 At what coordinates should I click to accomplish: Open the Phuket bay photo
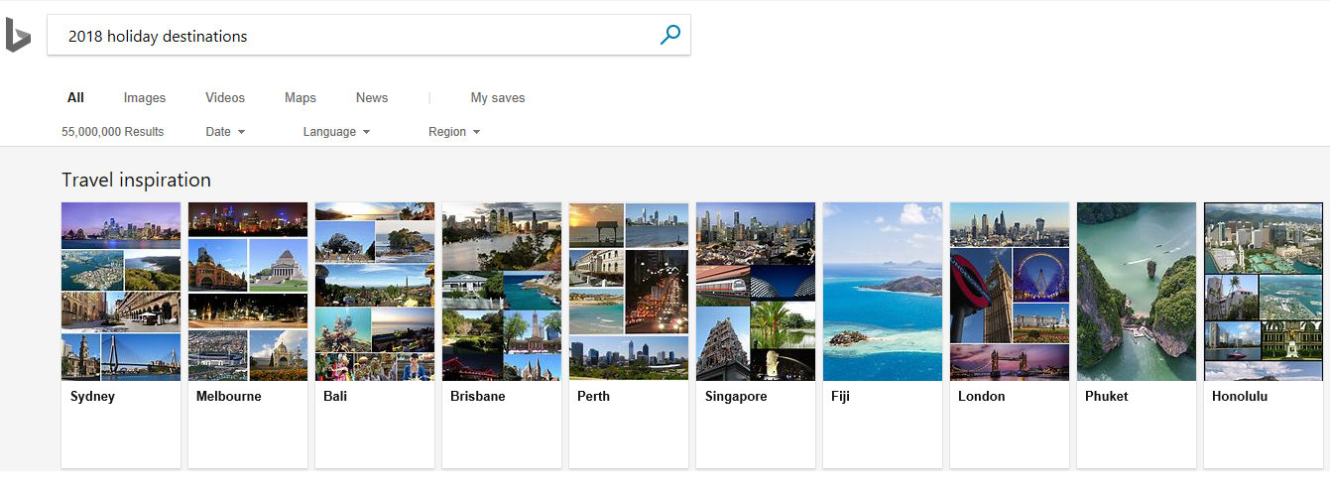pos(1137,292)
